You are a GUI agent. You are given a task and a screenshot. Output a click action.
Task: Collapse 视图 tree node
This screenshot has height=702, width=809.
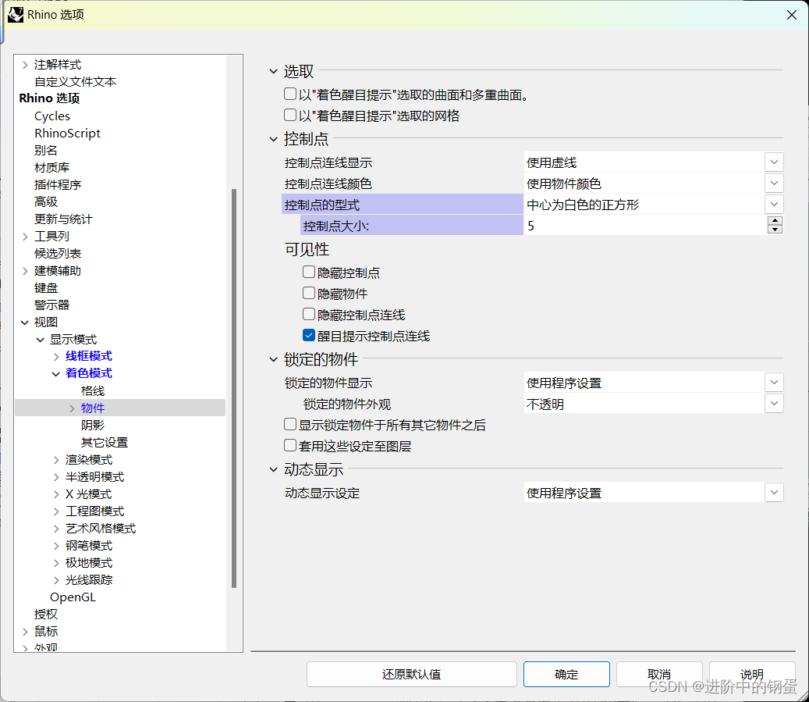click(25, 322)
